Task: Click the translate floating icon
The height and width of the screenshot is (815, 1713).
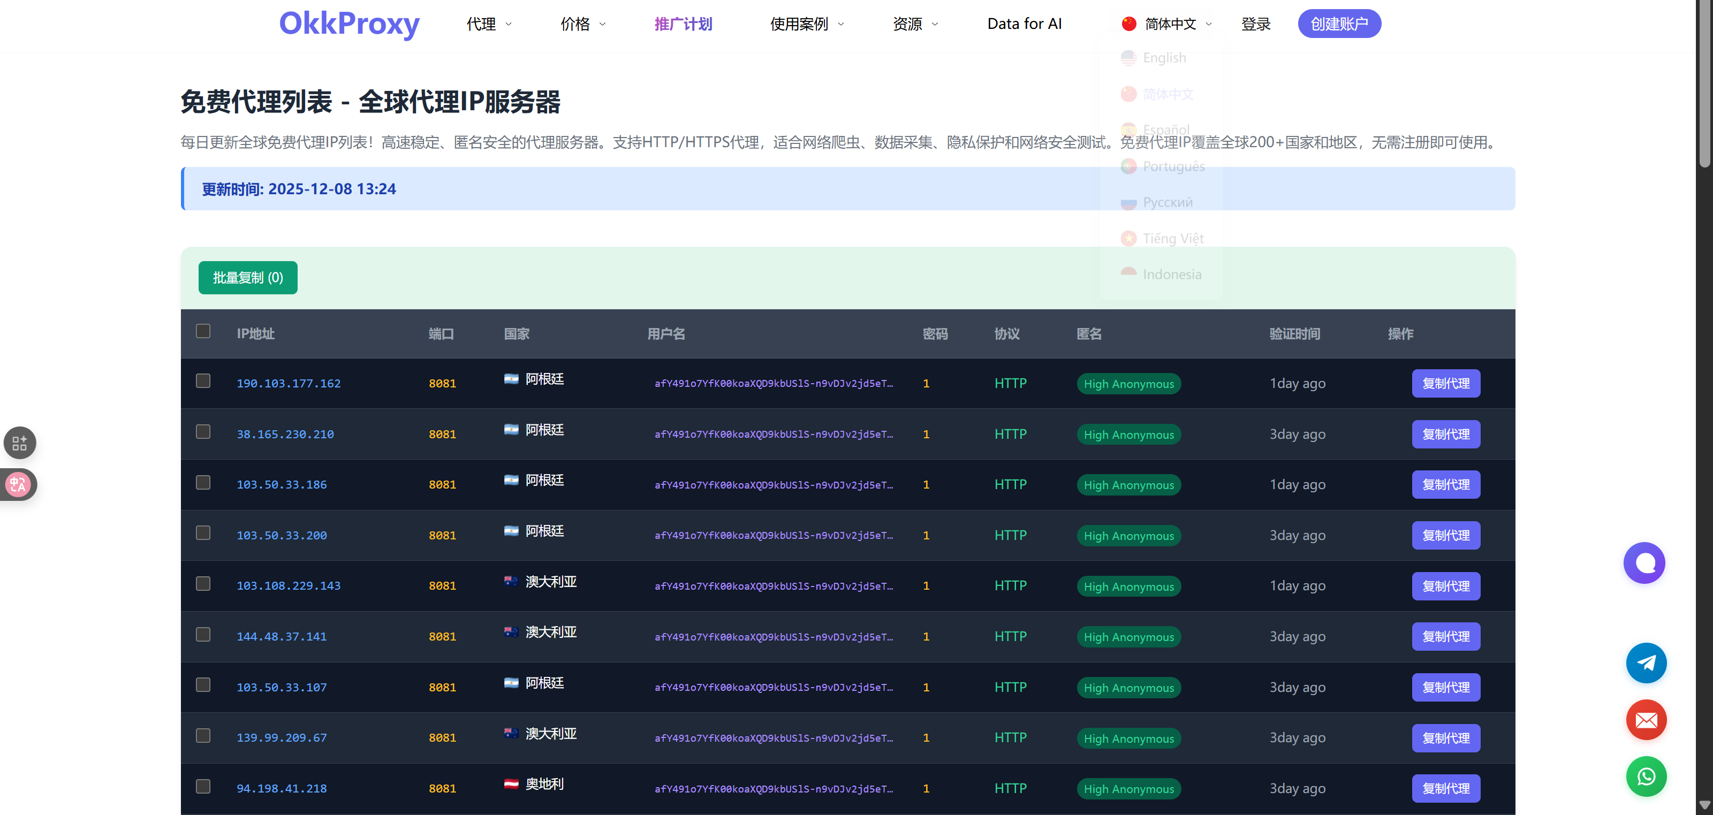Action: (x=19, y=485)
